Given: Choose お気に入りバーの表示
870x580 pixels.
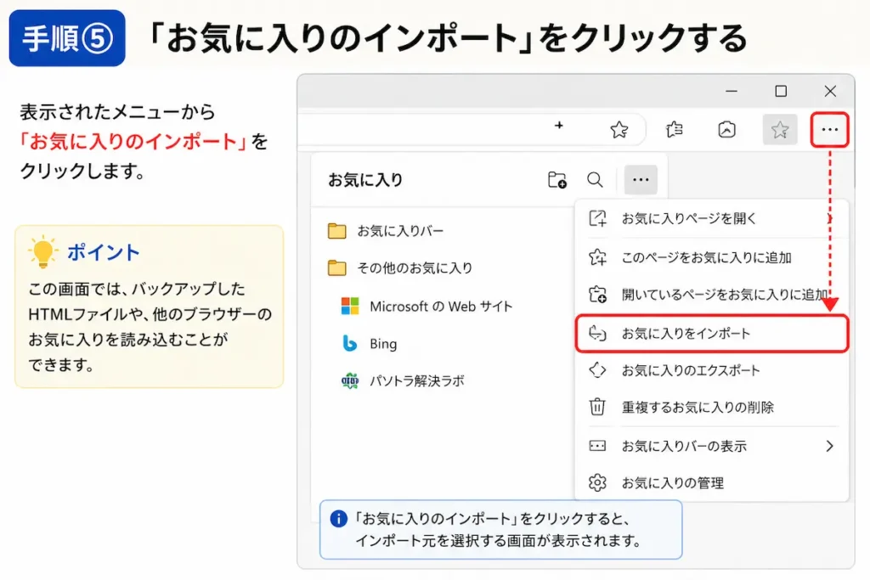Looking at the screenshot, I should pos(712,446).
